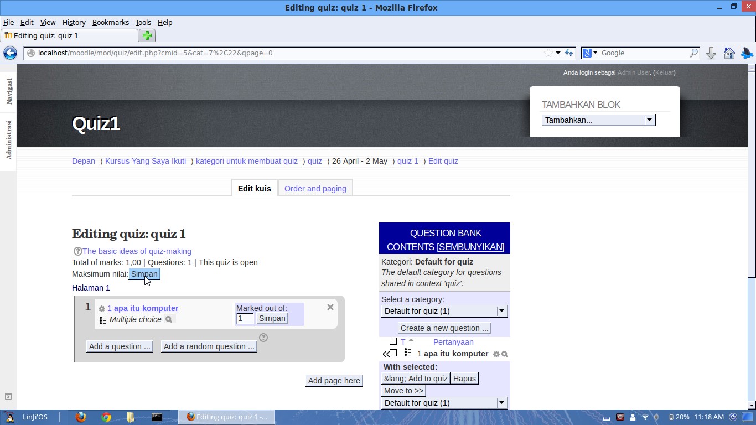This screenshot has height=425, width=756.
Task: Expand the Select a category dropdown
Action: point(444,311)
